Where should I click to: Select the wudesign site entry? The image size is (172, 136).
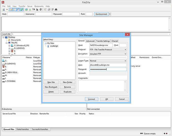point(54,46)
